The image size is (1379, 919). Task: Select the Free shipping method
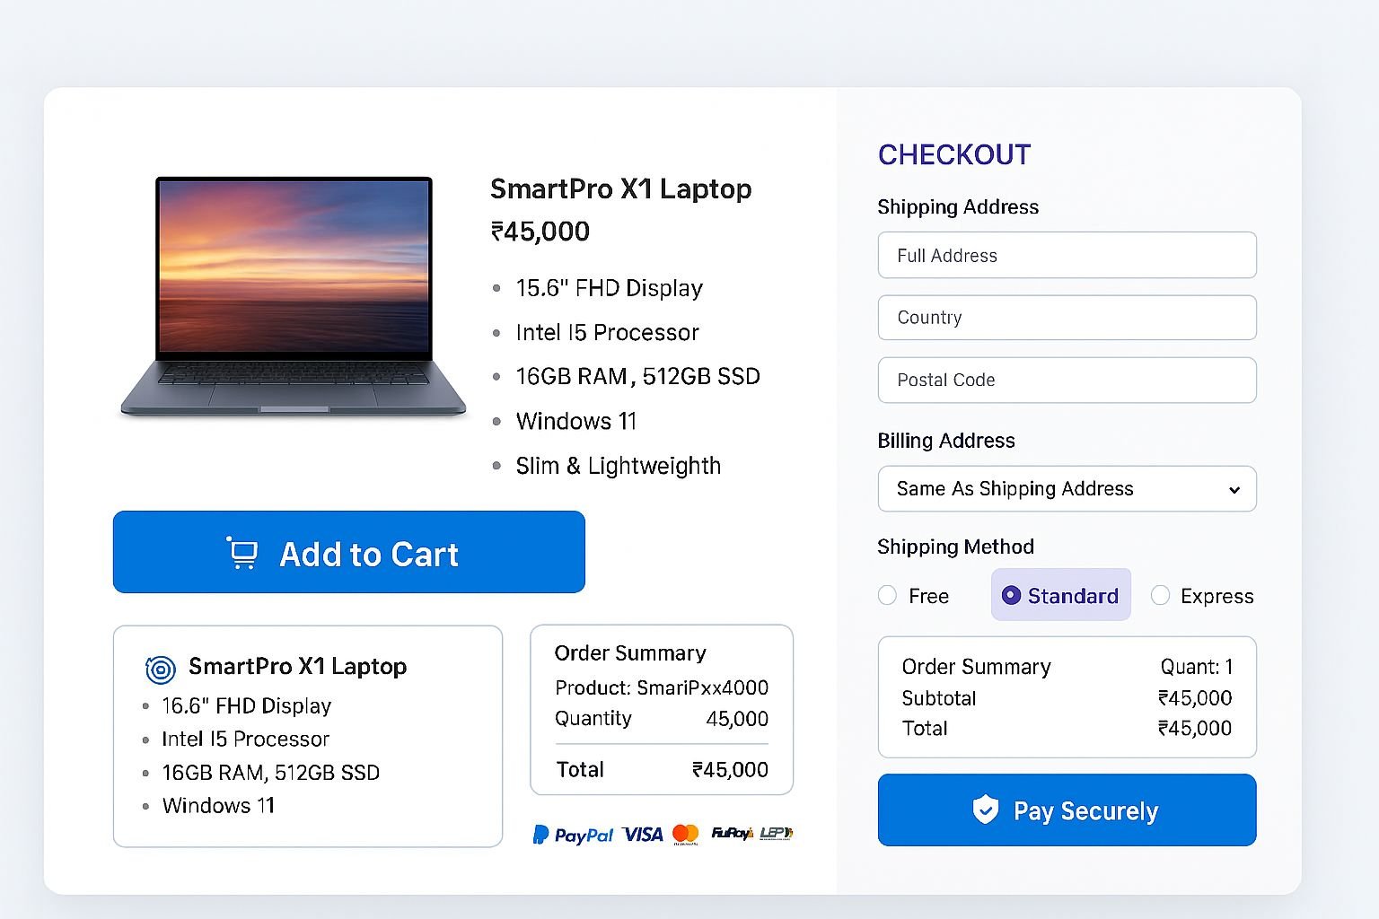tap(887, 595)
